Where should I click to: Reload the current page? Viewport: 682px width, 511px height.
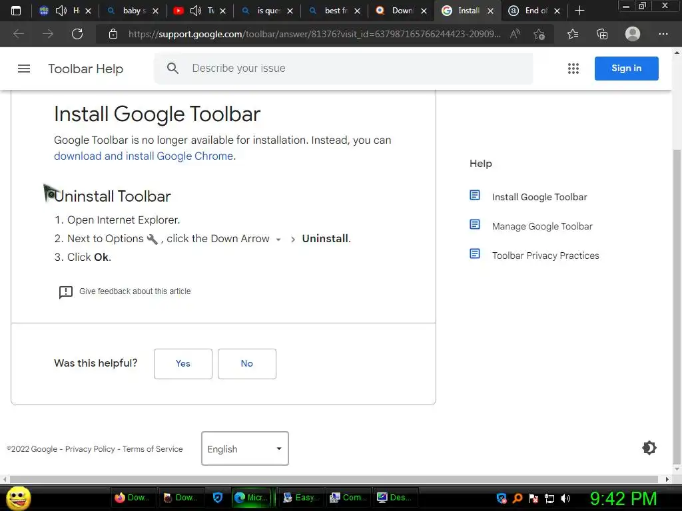77,34
